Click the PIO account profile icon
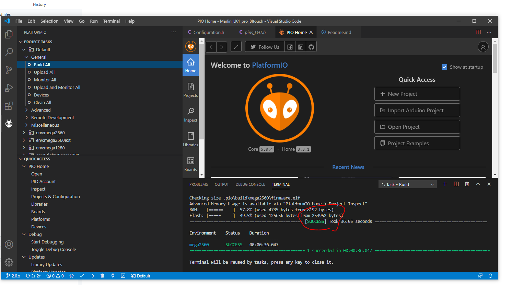Image resolution: width=512 pixels, height=285 pixels. (483, 47)
